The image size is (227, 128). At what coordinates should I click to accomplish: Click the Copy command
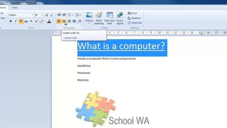click(2, 18)
